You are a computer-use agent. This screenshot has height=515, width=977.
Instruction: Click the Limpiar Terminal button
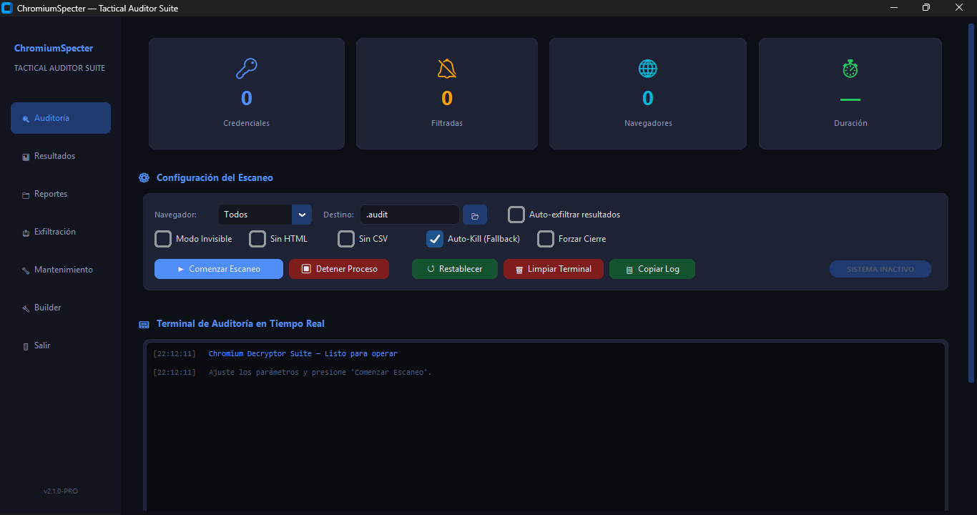(x=554, y=269)
